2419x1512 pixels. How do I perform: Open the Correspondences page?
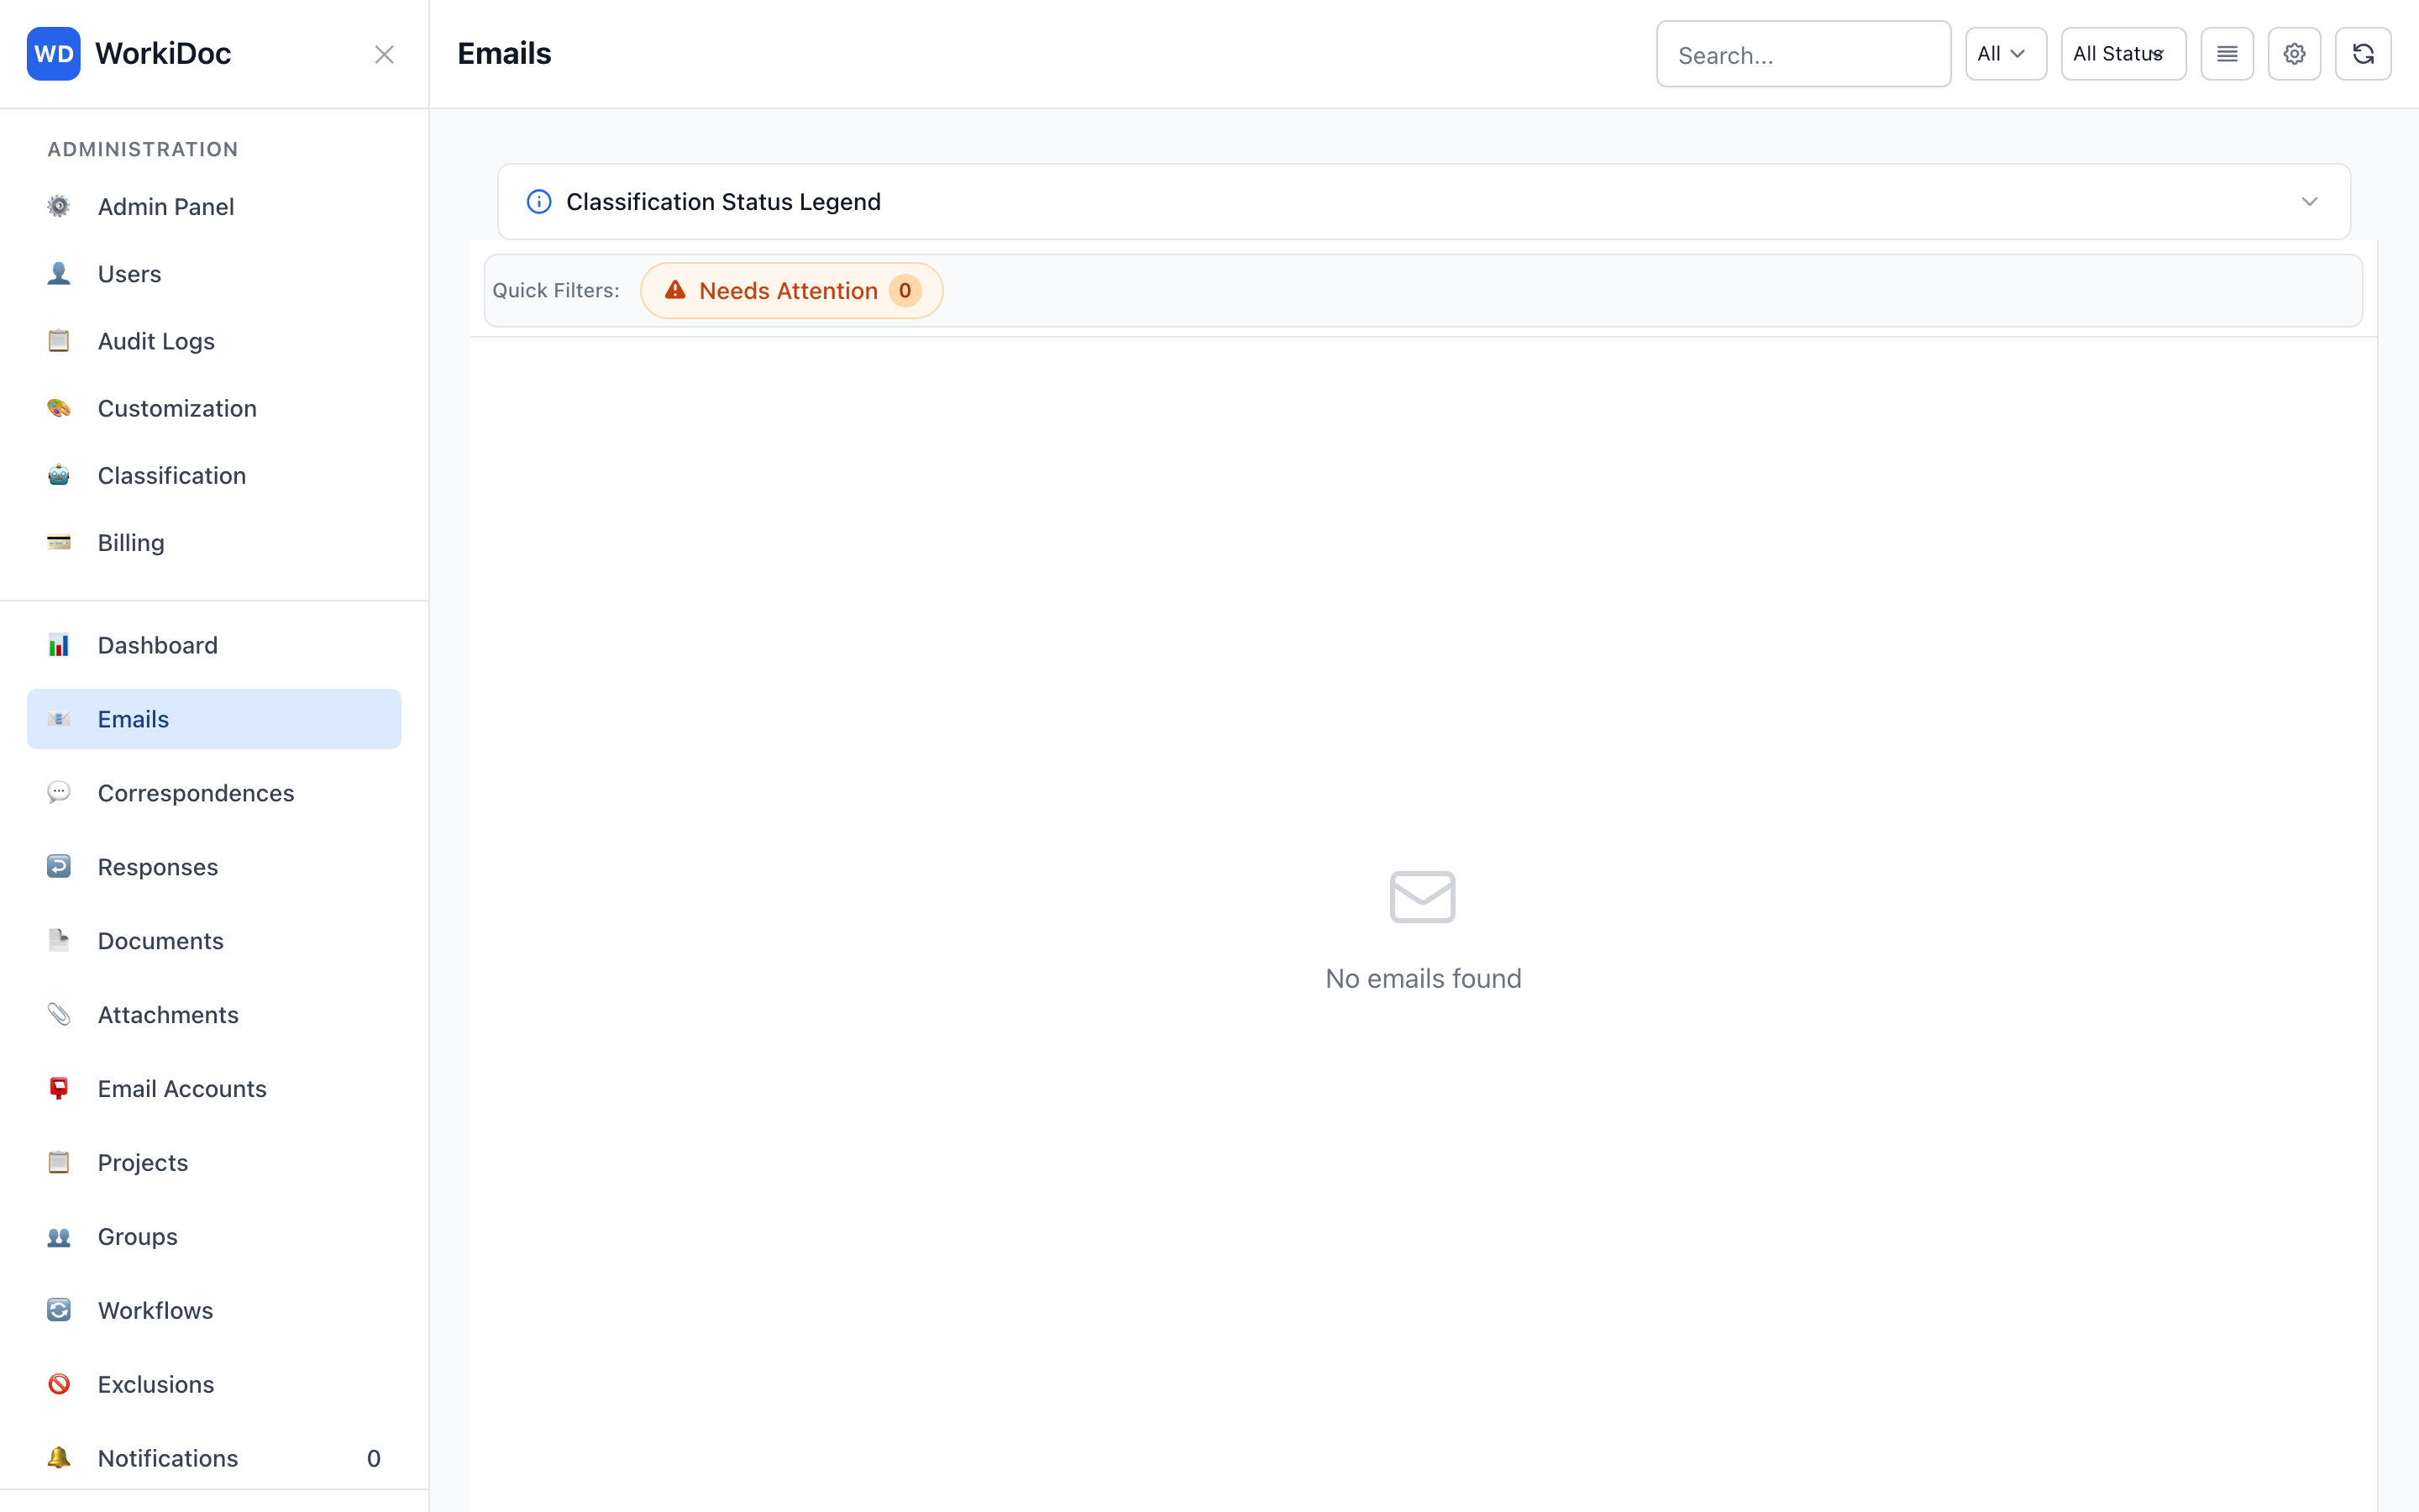[196, 793]
